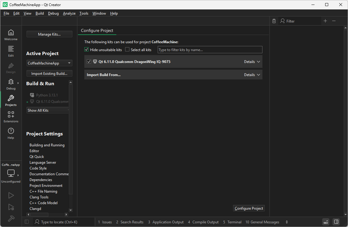The width and height of the screenshot is (348, 227).
Task: Click the trash icon above the Filter field
Action: tap(274, 21)
